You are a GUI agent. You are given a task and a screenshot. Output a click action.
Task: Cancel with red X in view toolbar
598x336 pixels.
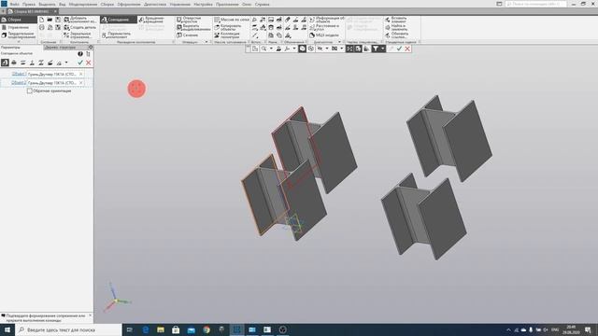(x=407, y=49)
